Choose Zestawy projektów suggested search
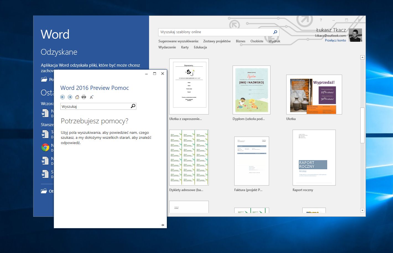The width and height of the screenshot is (393, 253). (217, 41)
